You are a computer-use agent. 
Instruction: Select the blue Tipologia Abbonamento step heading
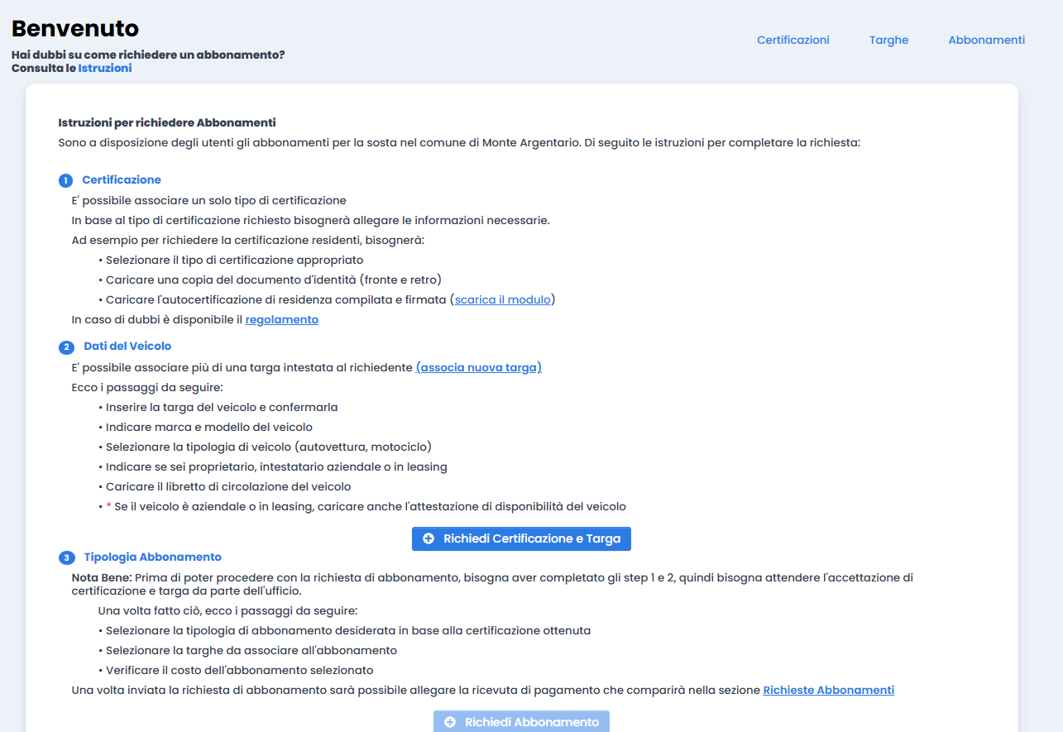click(x=153, y=557)
